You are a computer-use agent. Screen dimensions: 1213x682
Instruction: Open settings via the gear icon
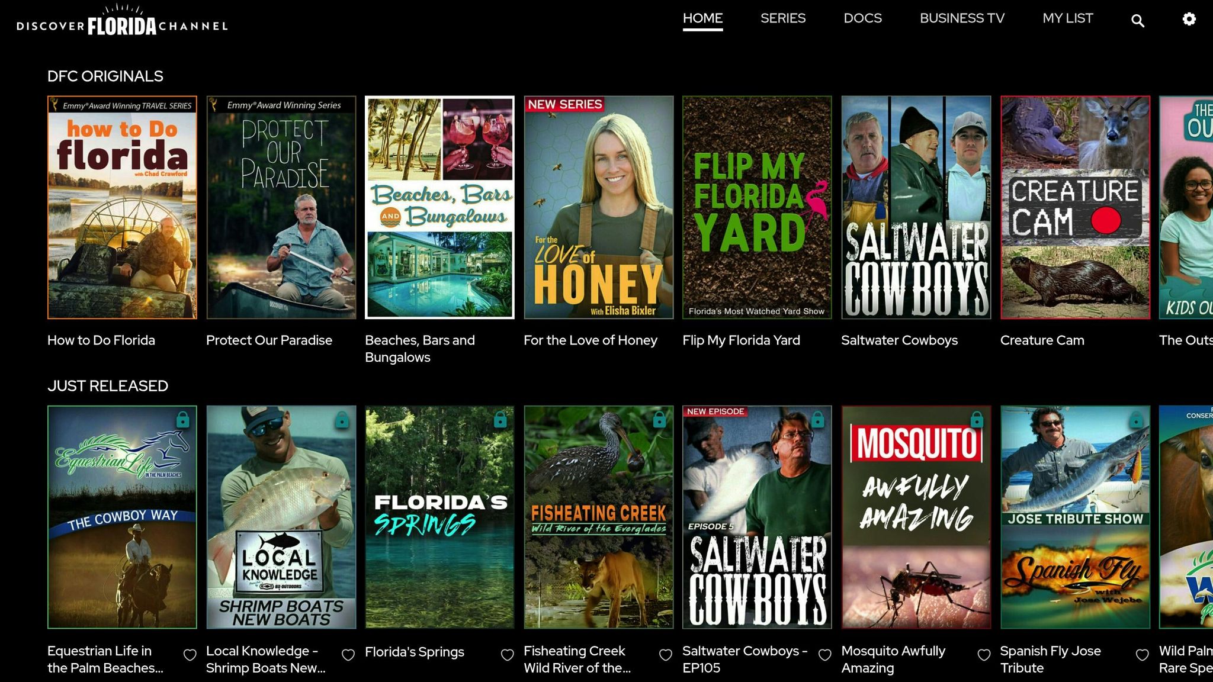tap(1189, 20)
